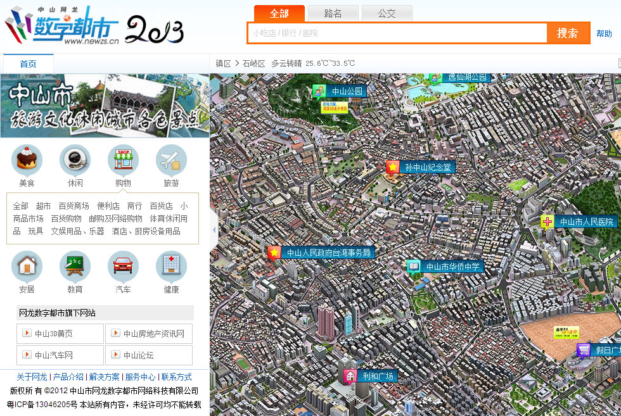621x416 pixels.
Task: Click the yellow sign on the orange plot
Action: pyautogui.click(x=567, y=332)
